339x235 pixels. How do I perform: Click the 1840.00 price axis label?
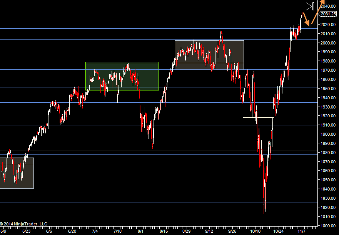point(328,189)
